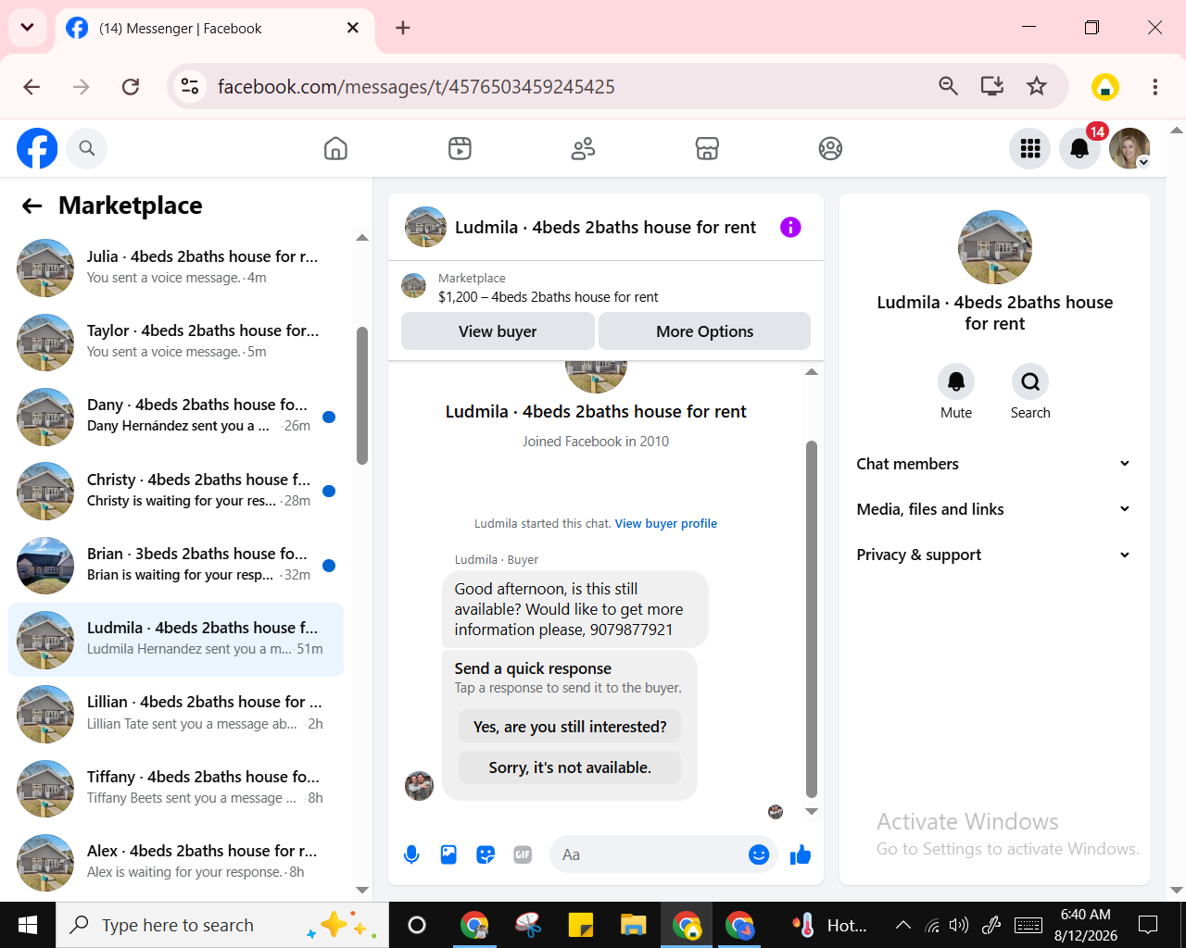Expand Chat members section
The width and height of the screenshot is (1186, 948).
994,464
